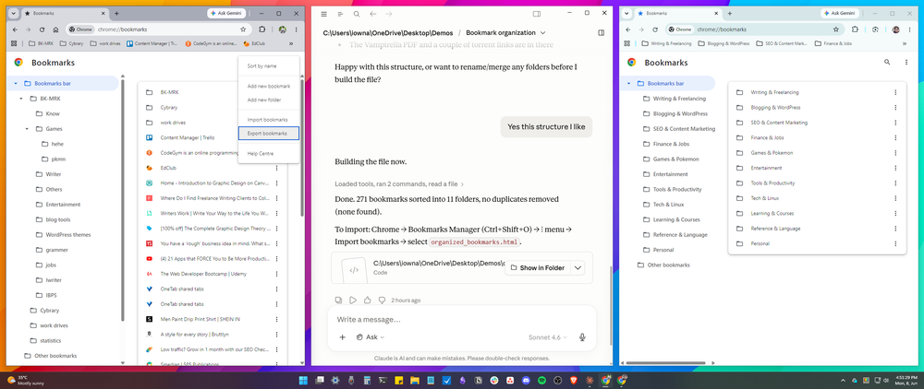Toggle the sidebar panel icon in Claude title bar

tap(537, 14)
